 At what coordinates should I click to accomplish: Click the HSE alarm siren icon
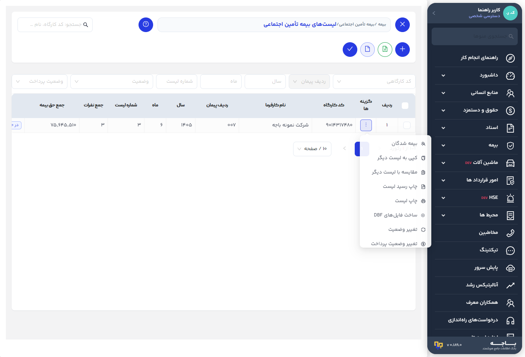(x=510, y=198)
